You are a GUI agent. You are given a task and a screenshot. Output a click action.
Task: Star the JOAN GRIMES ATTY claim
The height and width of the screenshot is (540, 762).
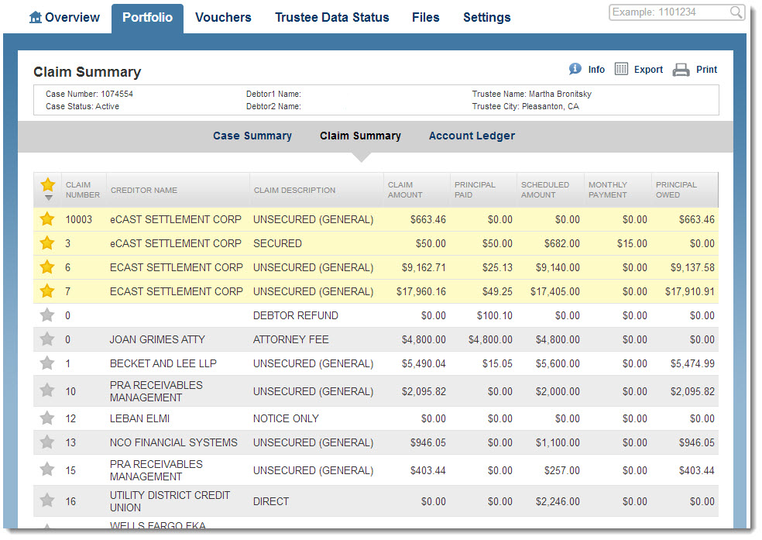coord(47,339)
